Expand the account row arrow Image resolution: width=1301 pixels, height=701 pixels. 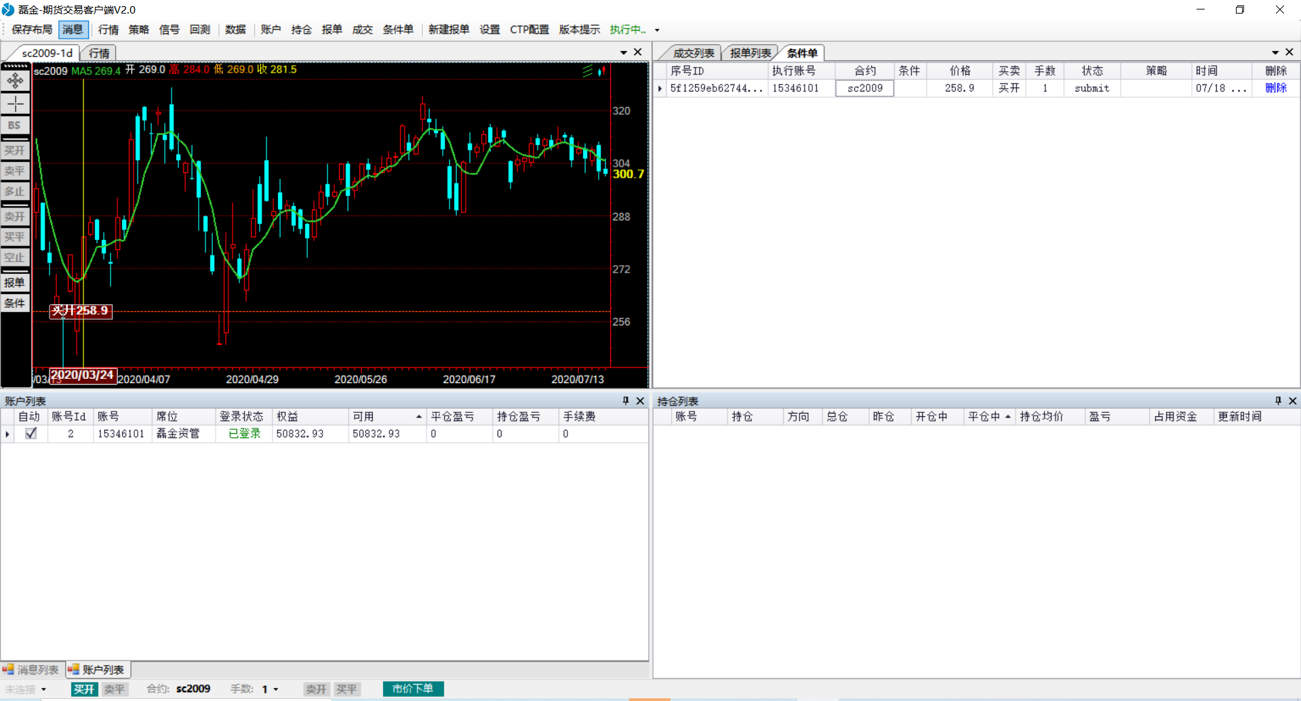coord(7,434)
